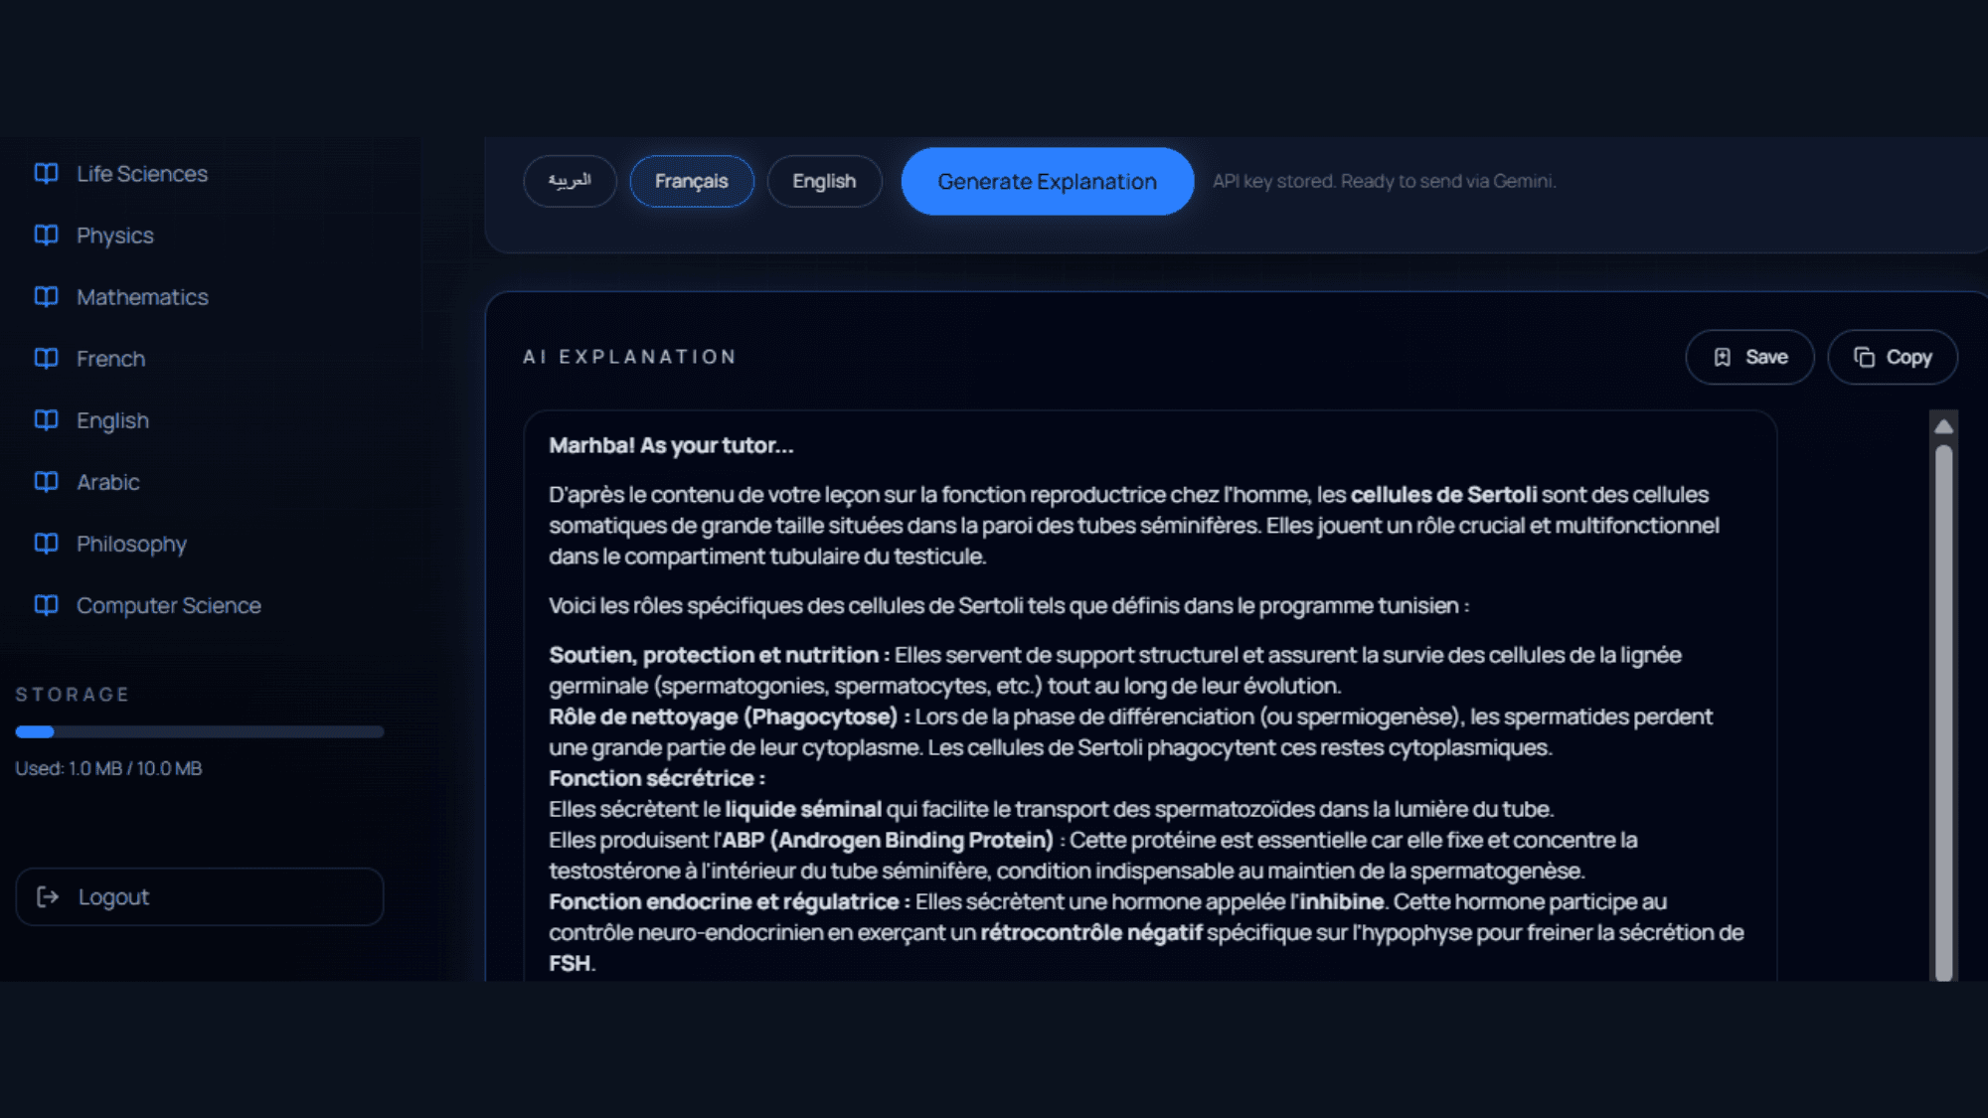The image size is (1988, 1118).
Task: Click the Mathematics book icon
Action: click(46, 297)
